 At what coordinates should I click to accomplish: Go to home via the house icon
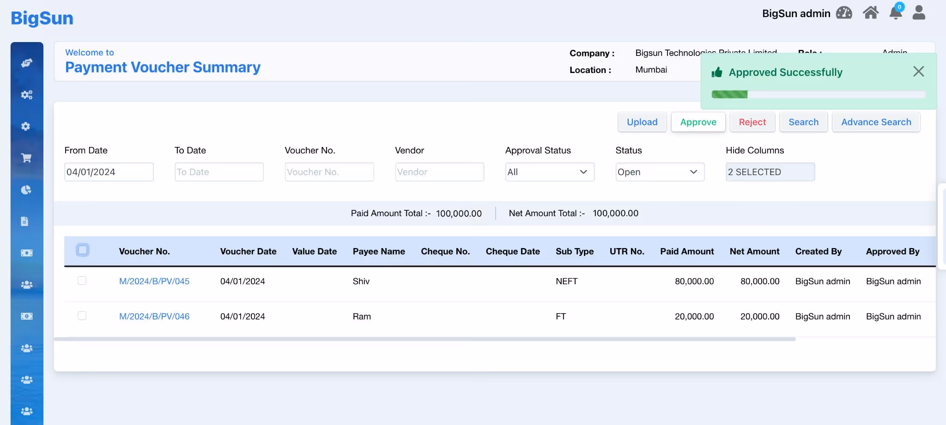click(871, 13)
